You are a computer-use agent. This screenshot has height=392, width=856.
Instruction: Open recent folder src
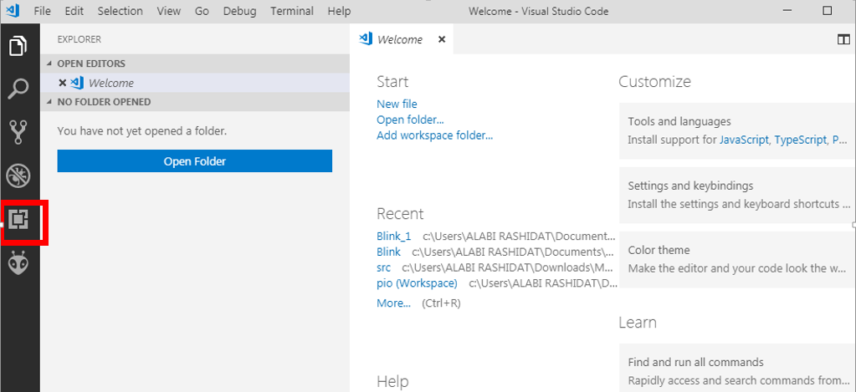[383, 267]
